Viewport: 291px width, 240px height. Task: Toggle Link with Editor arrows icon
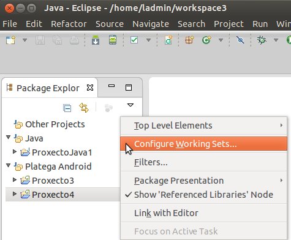84,108
